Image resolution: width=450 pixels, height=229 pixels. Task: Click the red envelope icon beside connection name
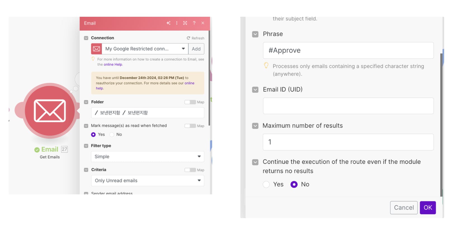pos(96,49)
